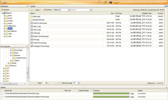Click Refresh in file list toolbar
The width and height of the screenshot is (168, 100).
pos(48,10)
